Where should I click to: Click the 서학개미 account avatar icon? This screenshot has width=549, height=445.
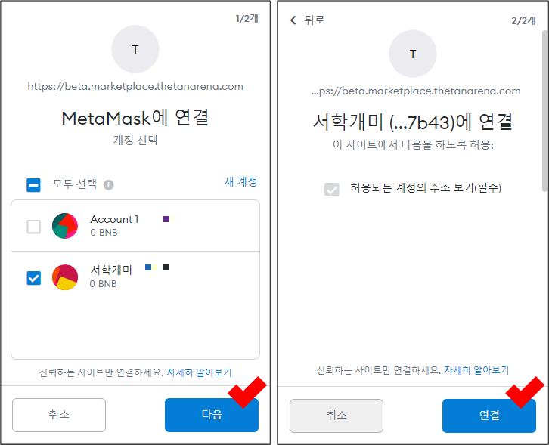[x=65, y=277]
